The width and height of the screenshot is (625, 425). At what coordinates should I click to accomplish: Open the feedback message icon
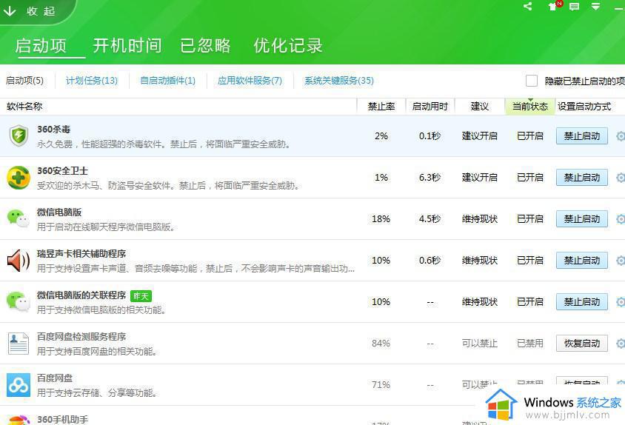tap(574, 7)
